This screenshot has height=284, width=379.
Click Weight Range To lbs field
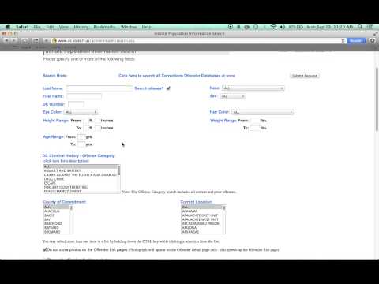tap(254, 128)
